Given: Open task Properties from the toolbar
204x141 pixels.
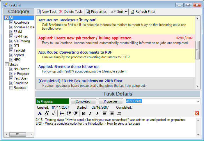Looking at the screenshot, I should click(96, 12).
